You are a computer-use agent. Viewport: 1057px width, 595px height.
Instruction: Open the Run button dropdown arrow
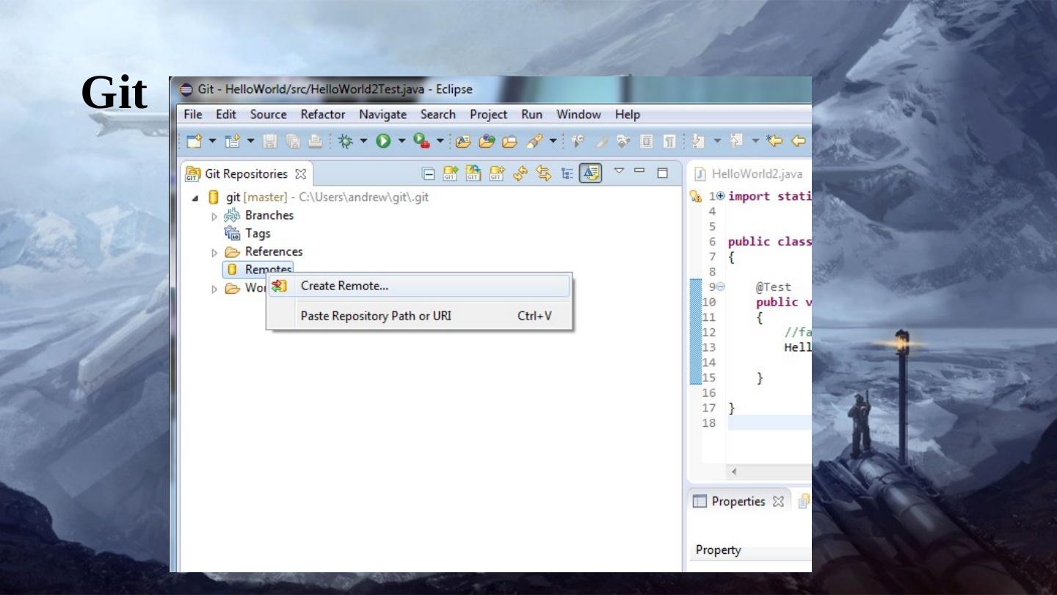[402, 141]
